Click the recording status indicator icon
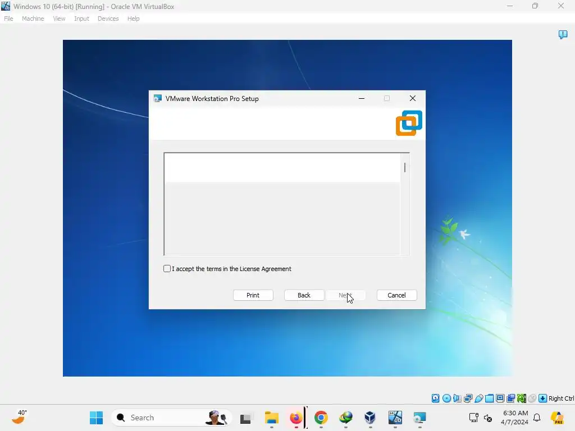Image resolution: width=575 pixels, height=431 pixels. [511, 398]
